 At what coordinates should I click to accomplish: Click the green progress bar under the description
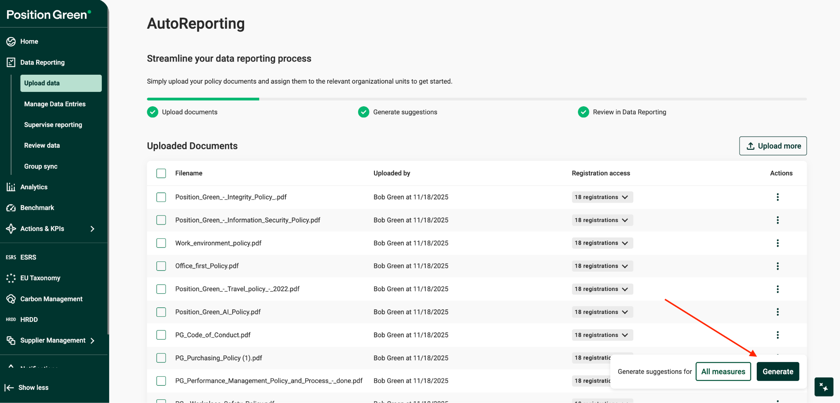pos(203,99)
